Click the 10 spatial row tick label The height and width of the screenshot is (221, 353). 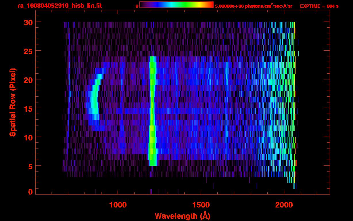pos(28,137)
